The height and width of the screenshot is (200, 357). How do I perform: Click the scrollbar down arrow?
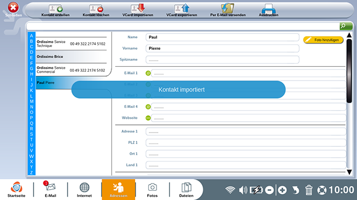coord(349,172)
